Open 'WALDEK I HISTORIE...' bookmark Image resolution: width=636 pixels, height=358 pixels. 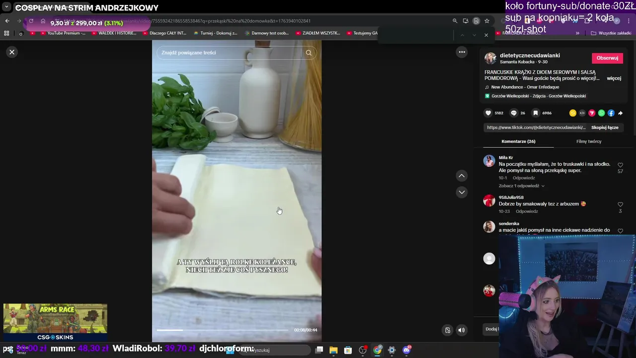[113, 33]
